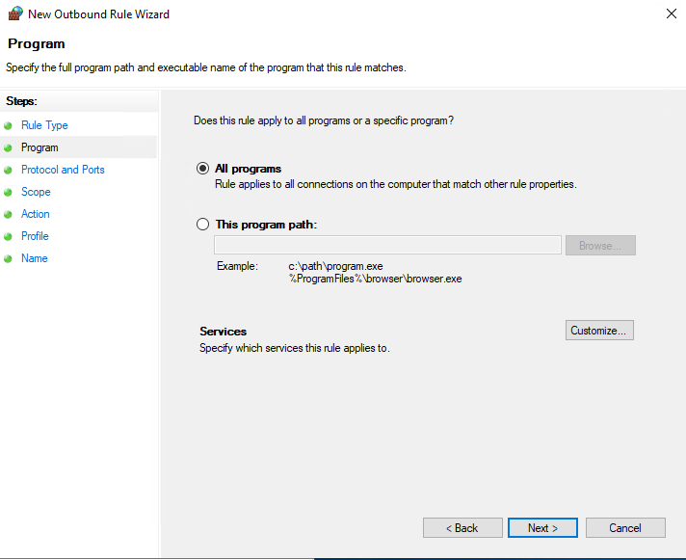The width and height of the screenshot is (686, 560).
Task: Open the Action step in sidebar
Action: tap(36, 214)
